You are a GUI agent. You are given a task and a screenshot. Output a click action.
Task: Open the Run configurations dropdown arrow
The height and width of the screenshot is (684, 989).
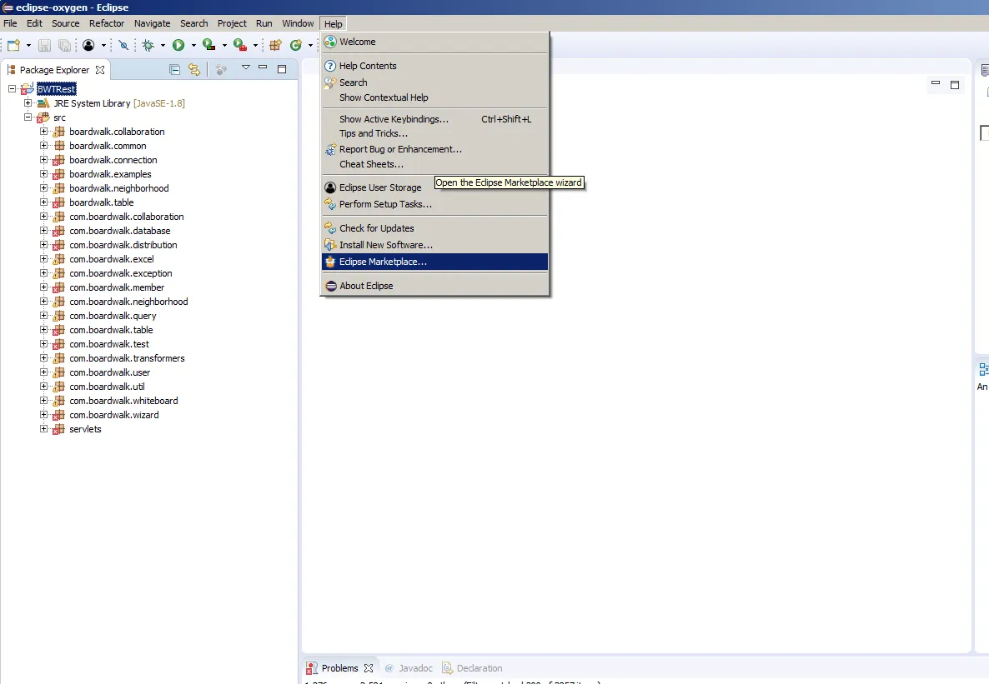click(x=193, y=45)
